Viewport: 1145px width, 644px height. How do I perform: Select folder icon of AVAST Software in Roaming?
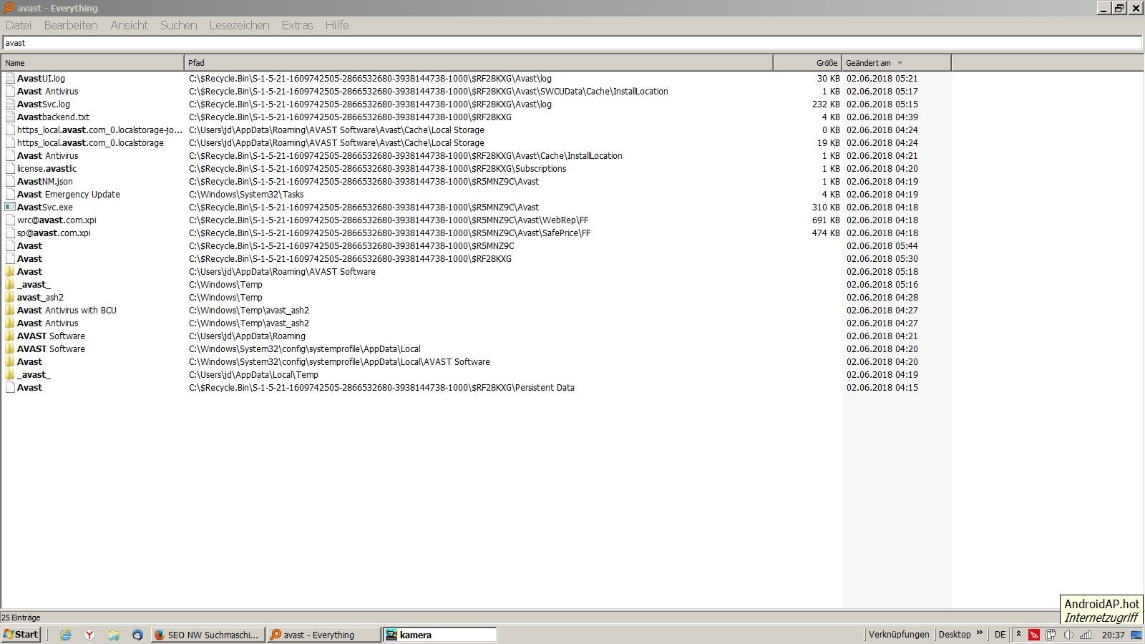(x=10, y=336)
